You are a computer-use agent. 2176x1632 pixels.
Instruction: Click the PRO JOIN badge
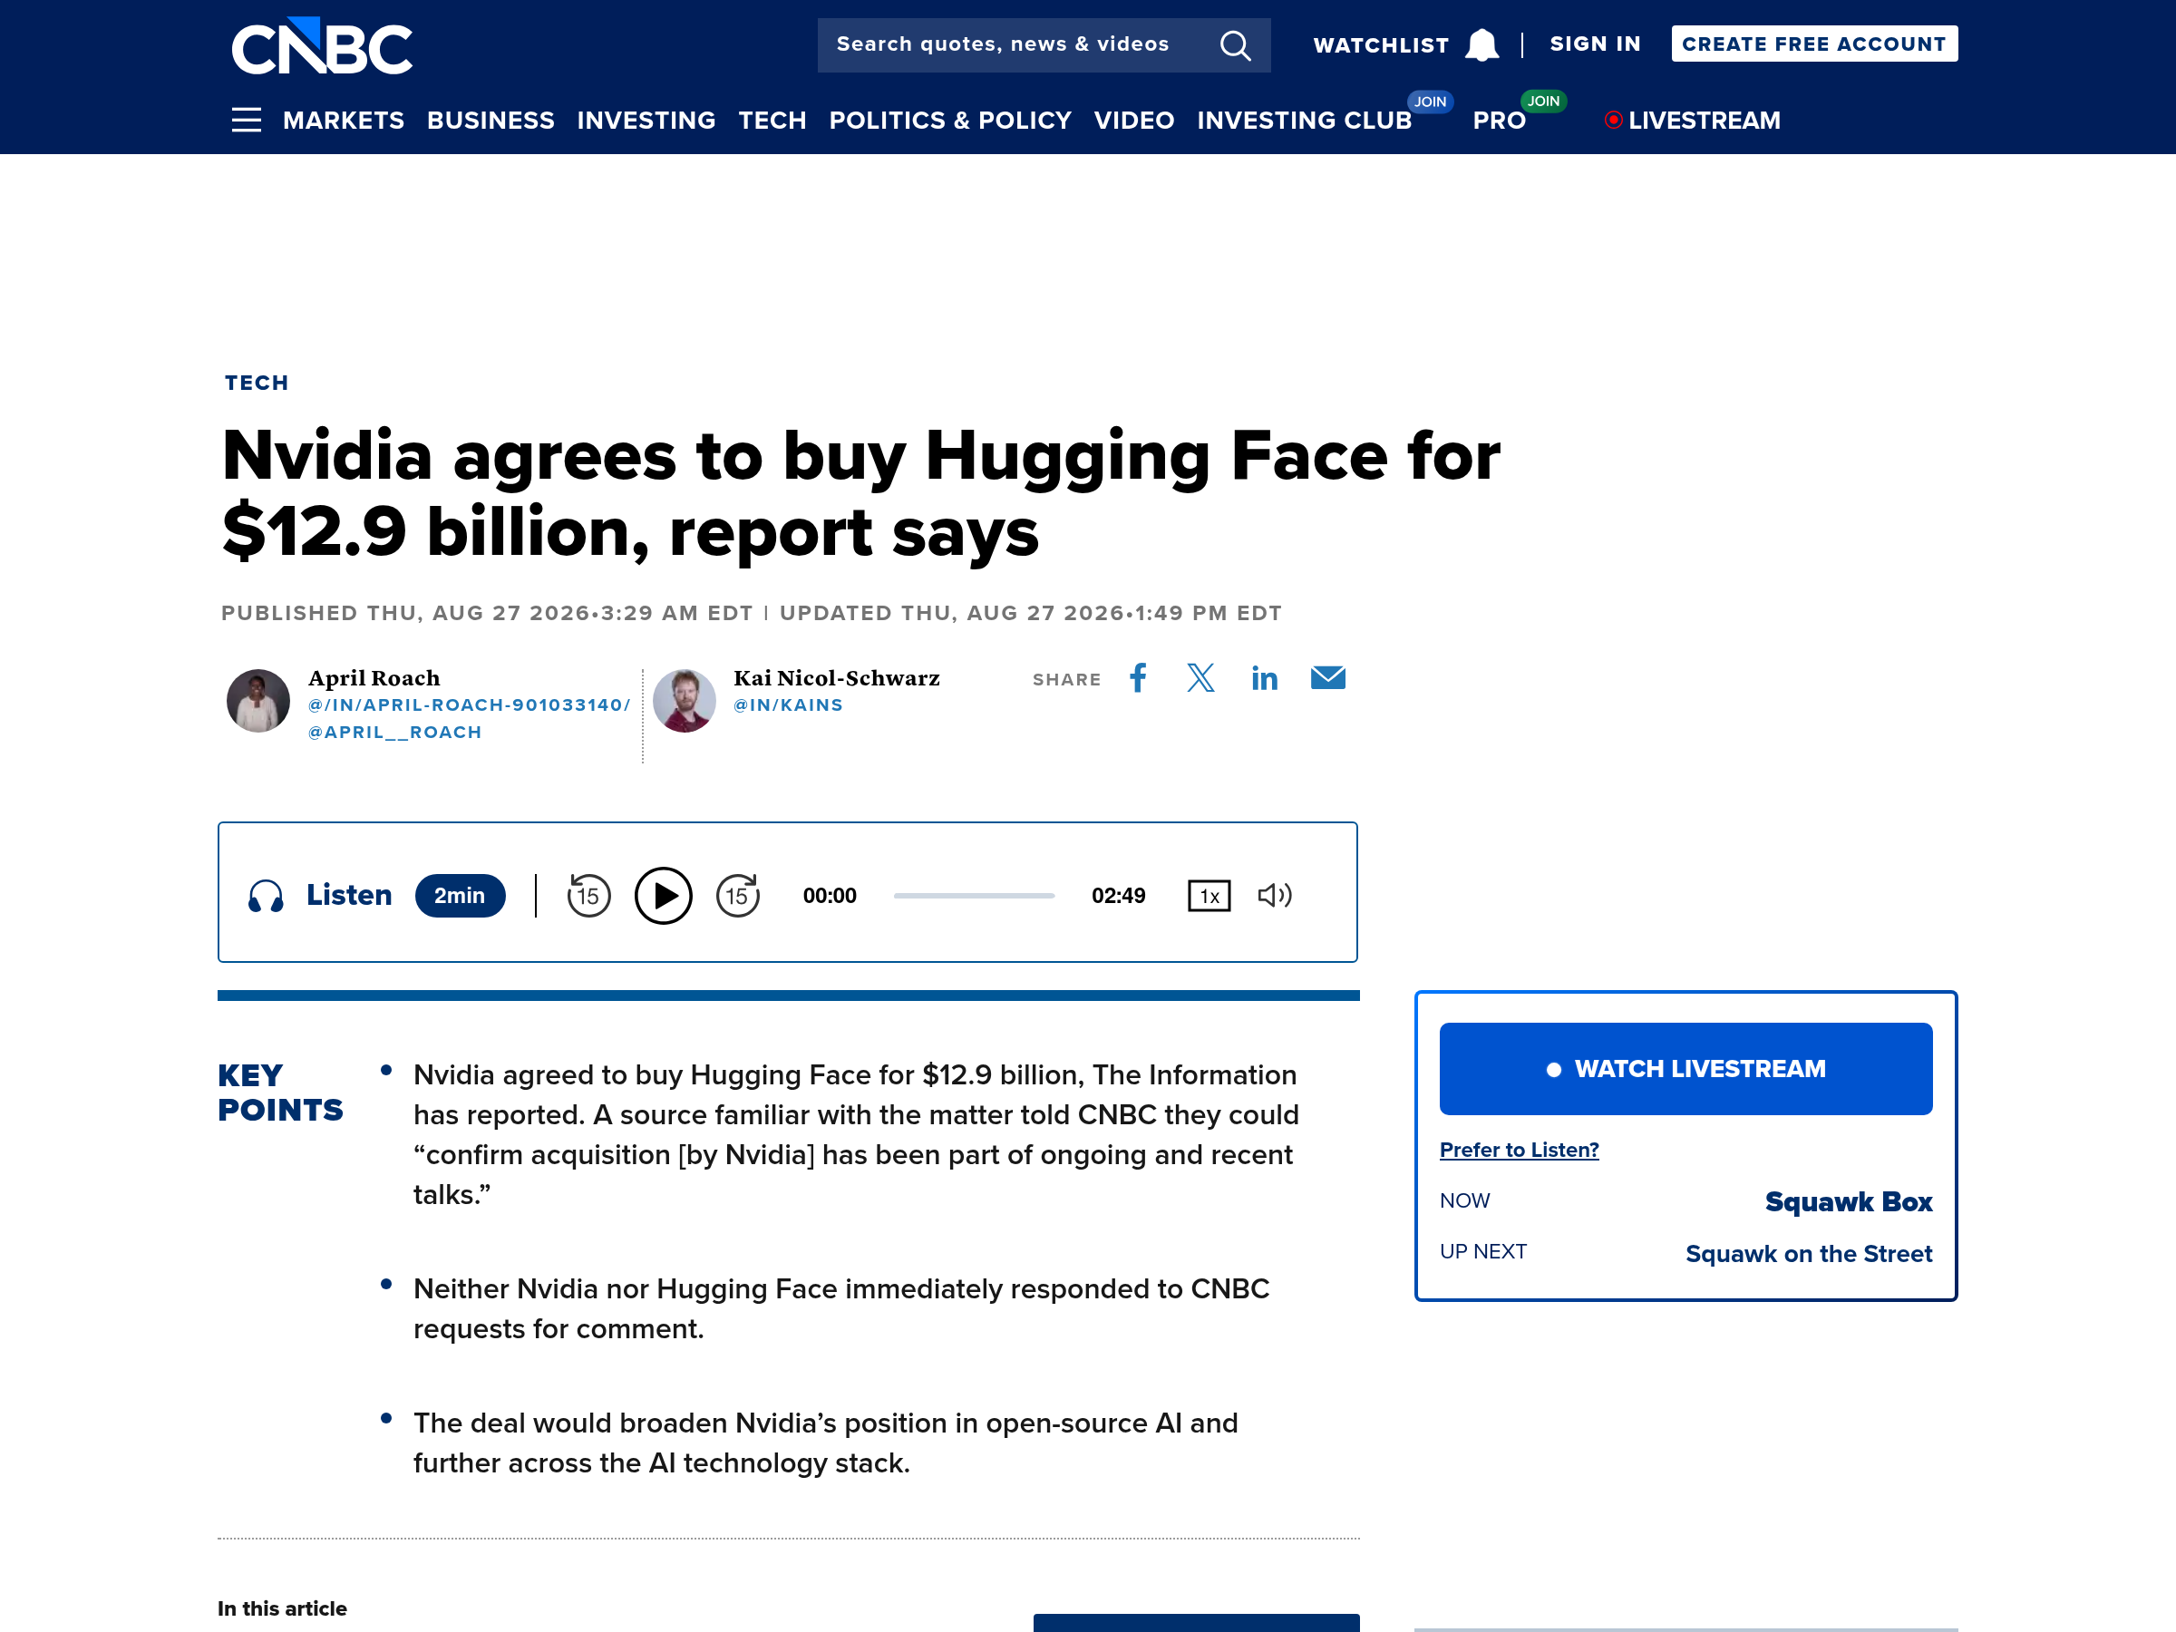pos(1543,101)
